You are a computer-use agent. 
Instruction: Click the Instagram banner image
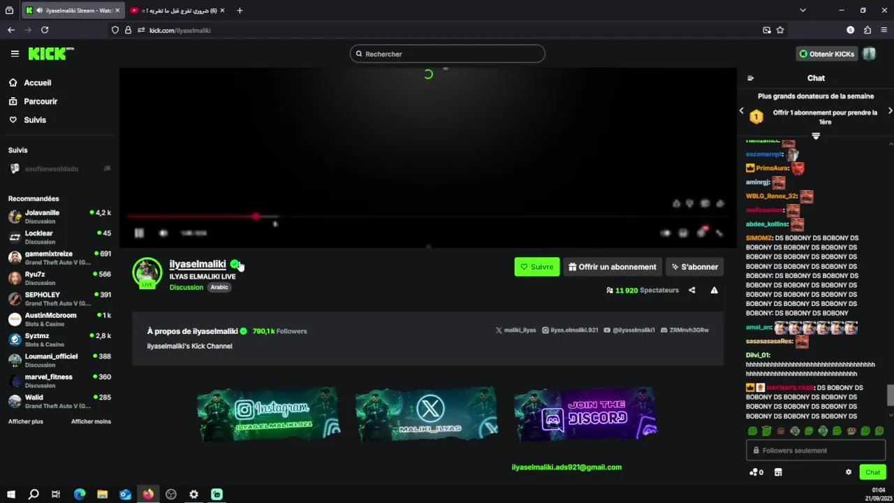coord(268,414)
